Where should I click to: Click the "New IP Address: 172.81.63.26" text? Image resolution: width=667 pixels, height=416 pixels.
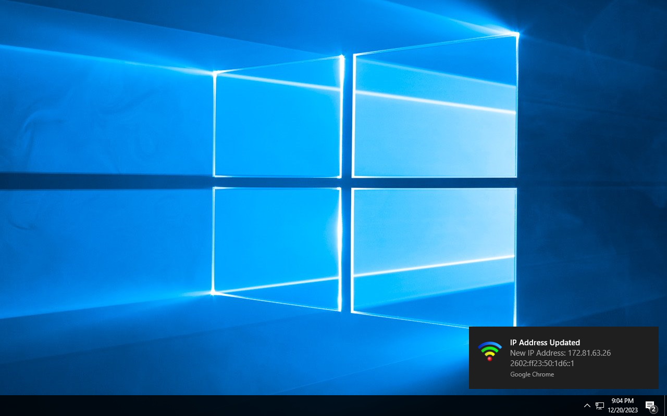[x=560, y=353]
